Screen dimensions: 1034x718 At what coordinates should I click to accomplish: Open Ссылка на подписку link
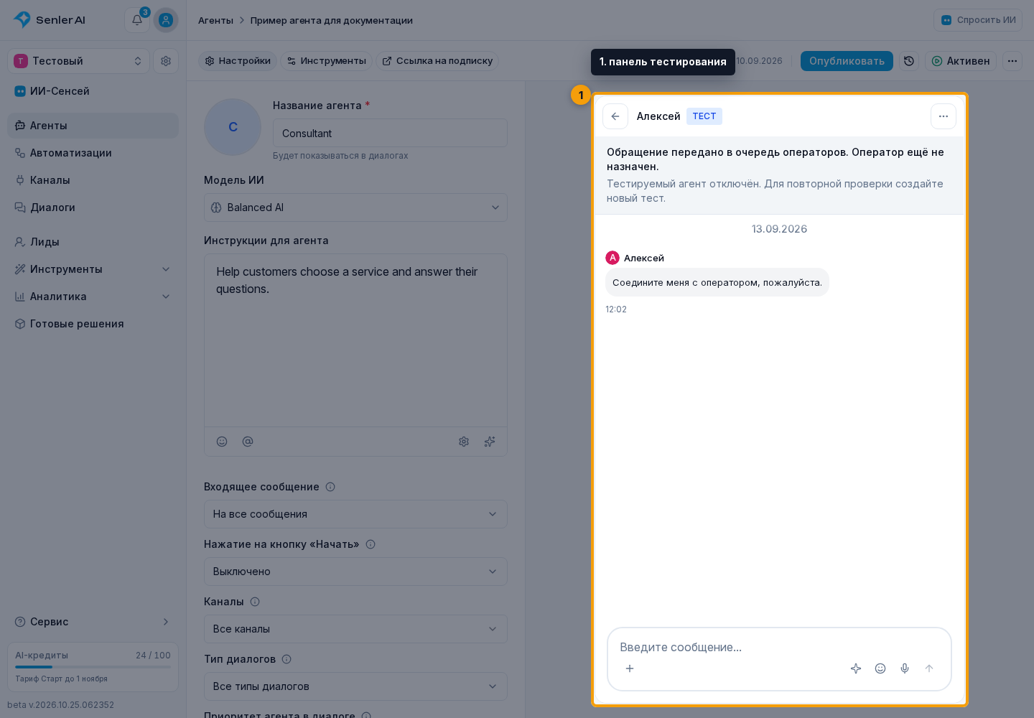coord(437,61)
